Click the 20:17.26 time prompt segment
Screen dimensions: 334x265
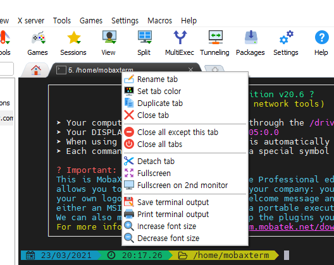(135, 255)
